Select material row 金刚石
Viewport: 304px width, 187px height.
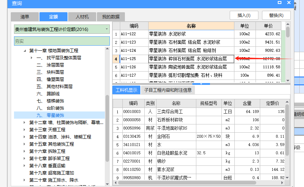(199, 137)
